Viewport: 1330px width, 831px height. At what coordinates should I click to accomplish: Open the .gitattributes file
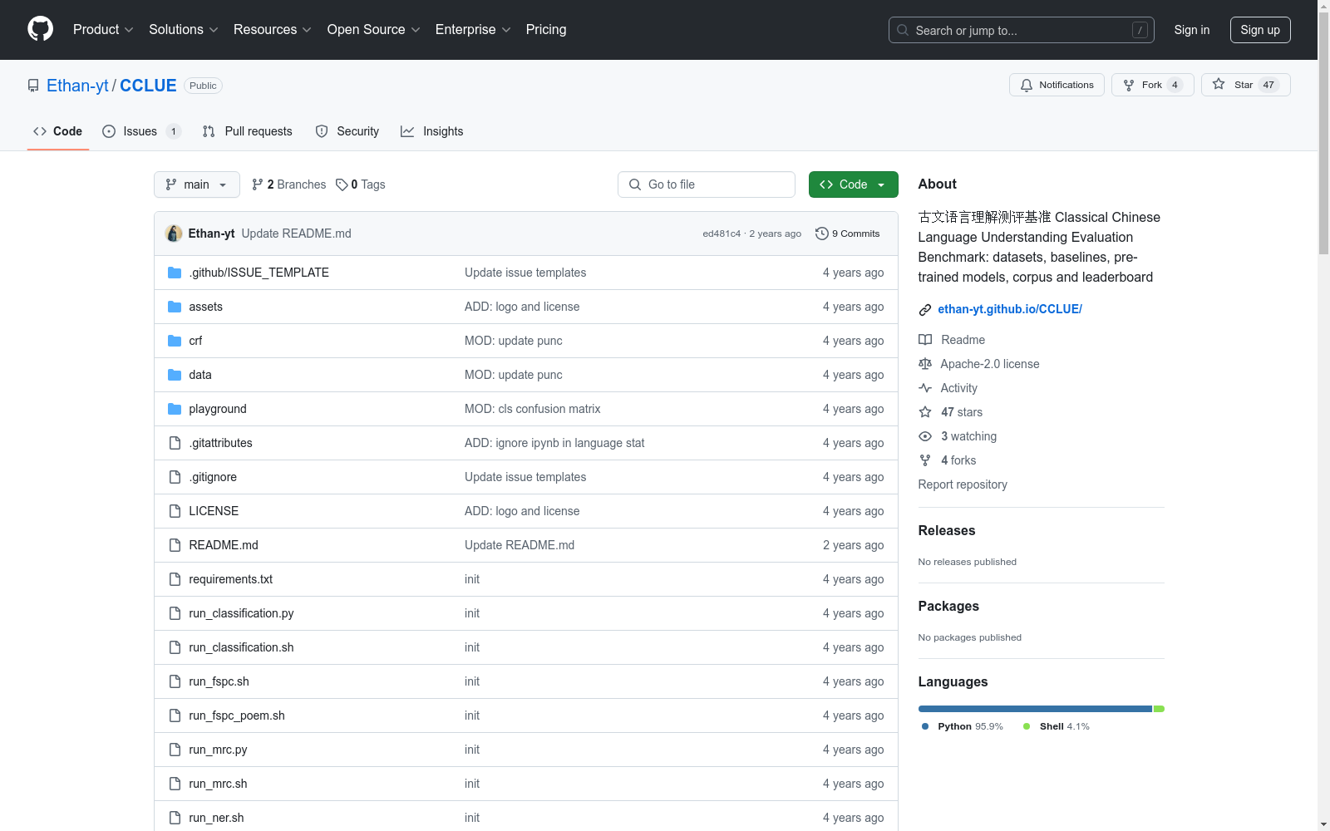click(x=220, y=443)
